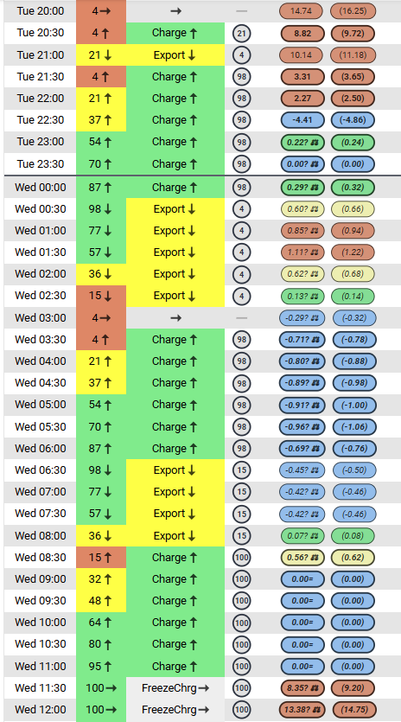401x722 pixels.
Task: Click the -4.41 blue price pill
Action: point(302,119)
